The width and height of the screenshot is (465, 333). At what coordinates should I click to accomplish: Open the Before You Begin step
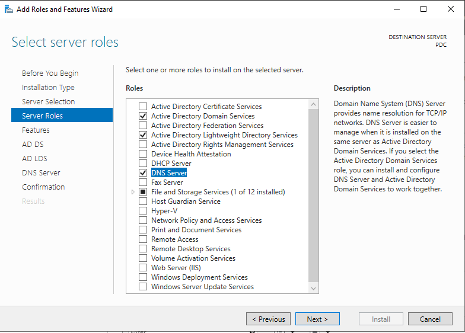tap(50, 73)
